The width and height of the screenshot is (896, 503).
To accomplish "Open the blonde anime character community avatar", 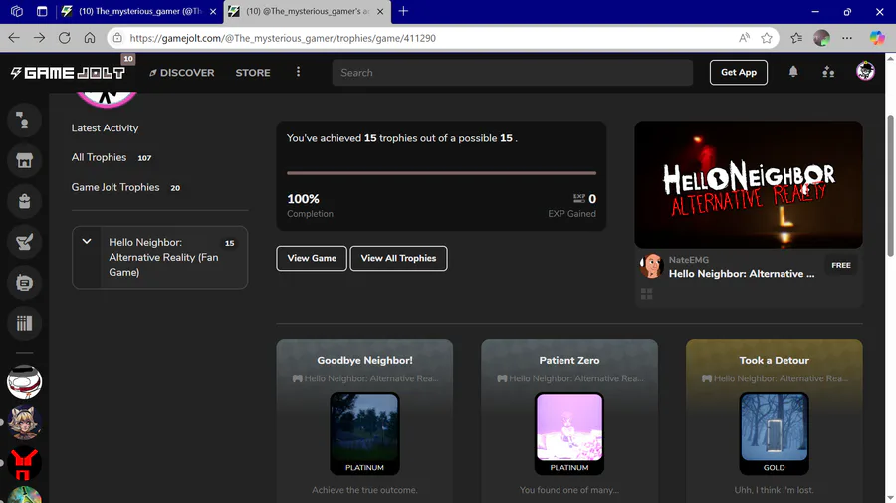I will tap(24, 422).
